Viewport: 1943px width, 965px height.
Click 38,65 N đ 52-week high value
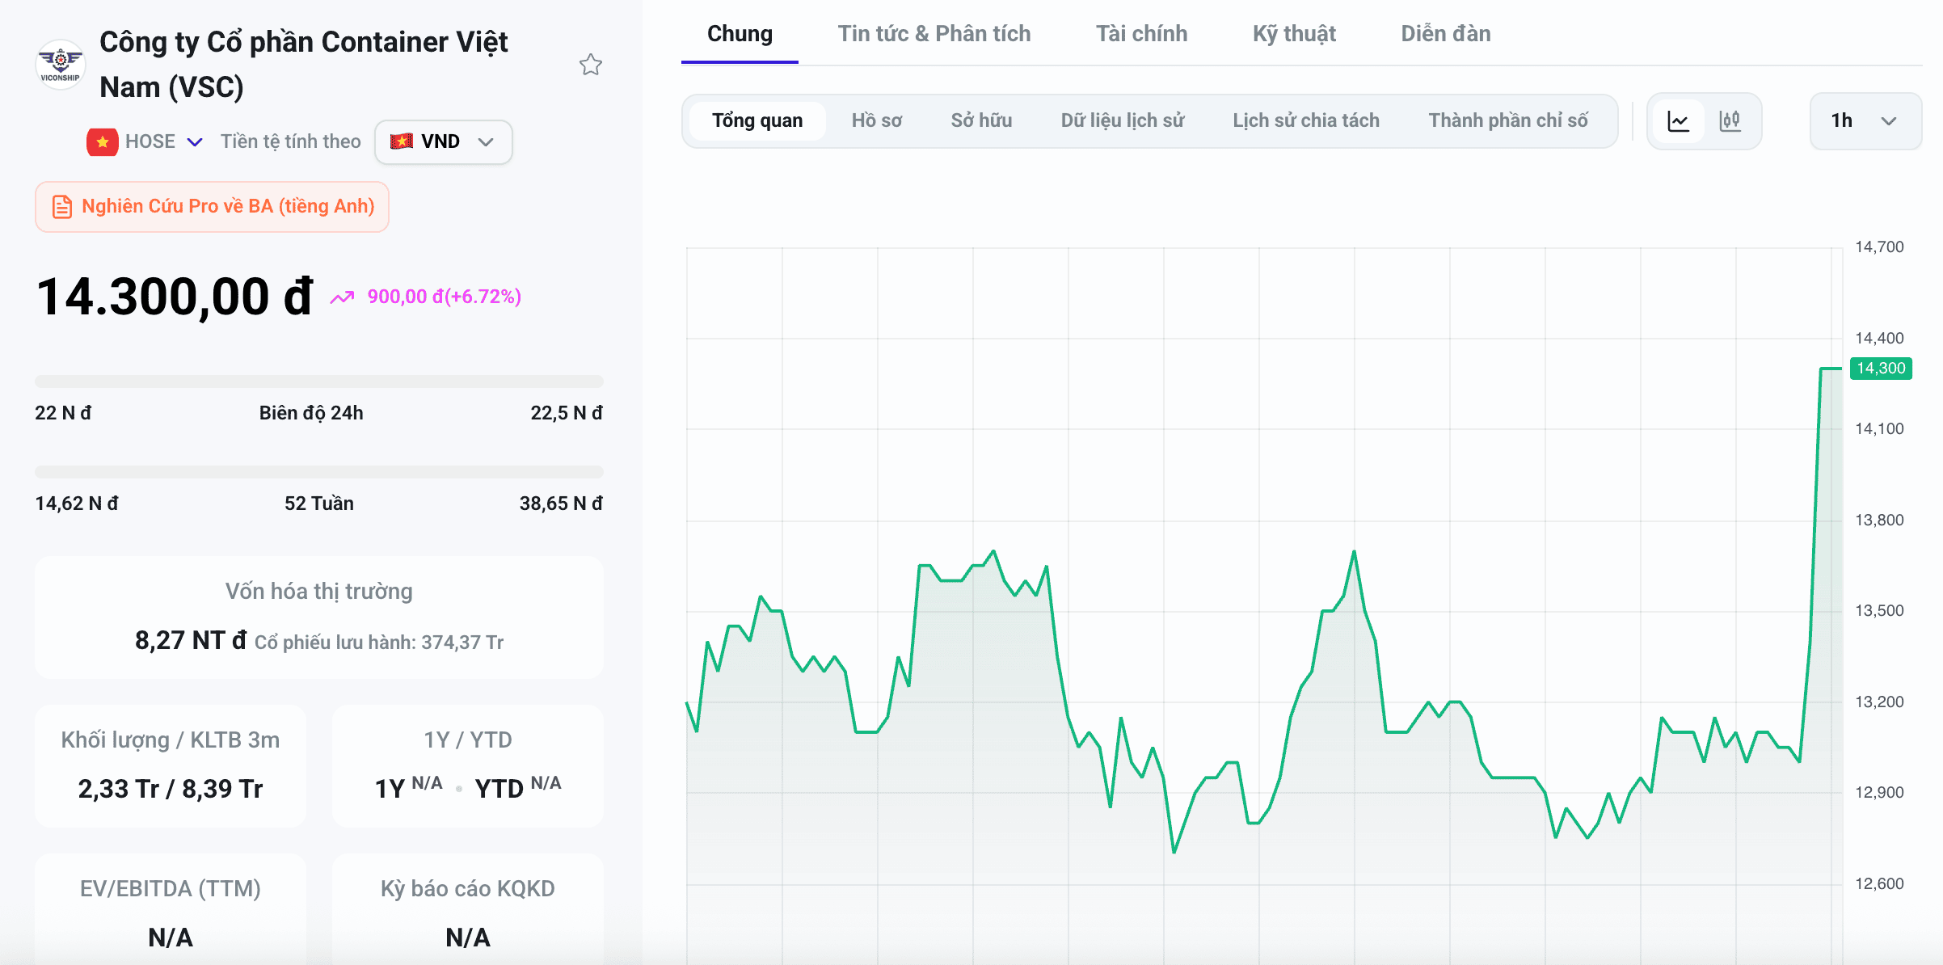point(561,504)
